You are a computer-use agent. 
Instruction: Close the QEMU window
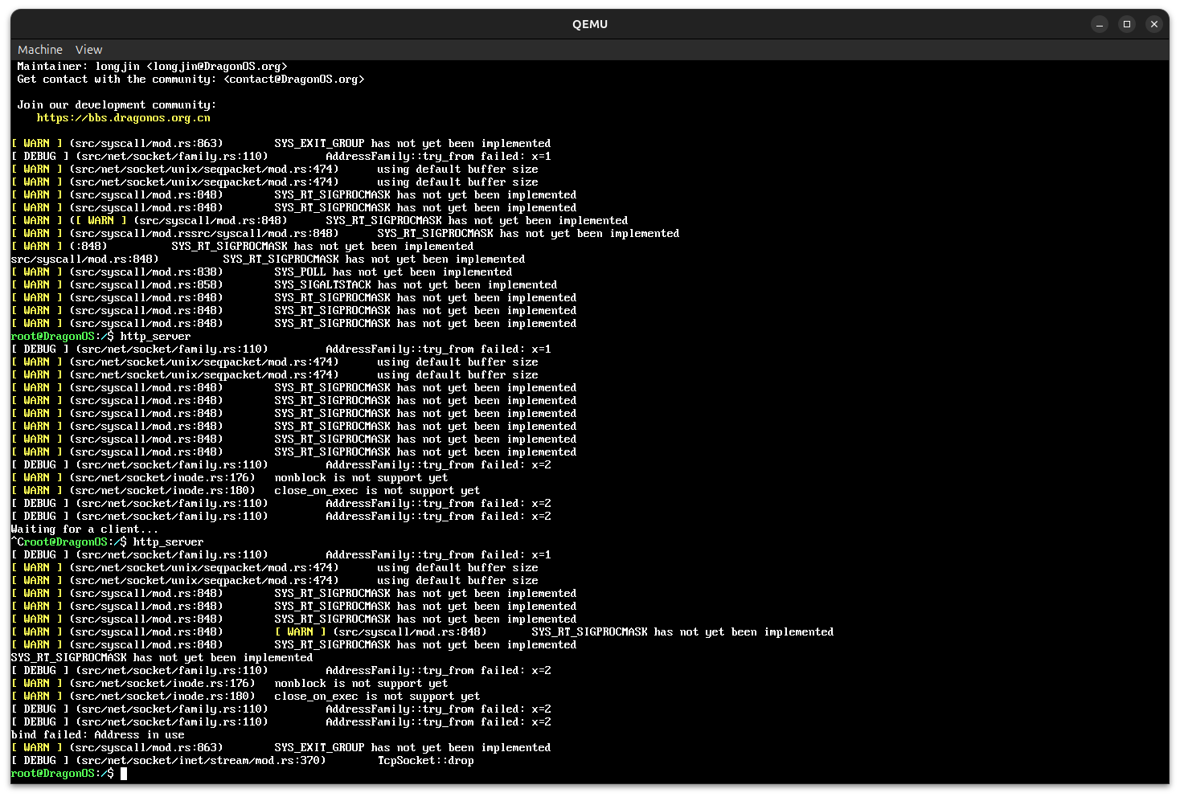pyautogui.click(x=1154, y=24)
